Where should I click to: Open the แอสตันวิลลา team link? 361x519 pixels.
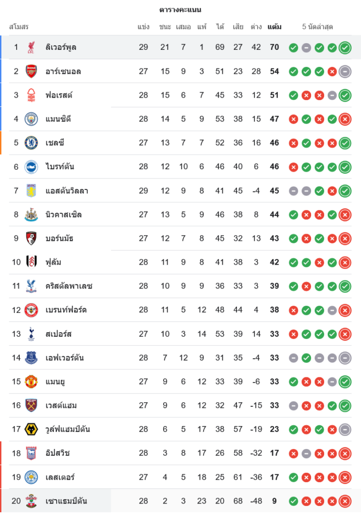pyautogui.click(x=66, y=191)
